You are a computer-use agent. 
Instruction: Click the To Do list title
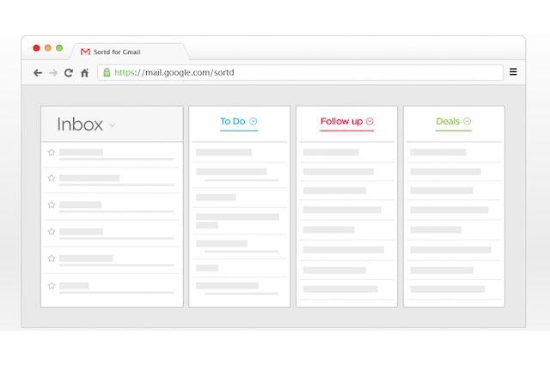233,121
